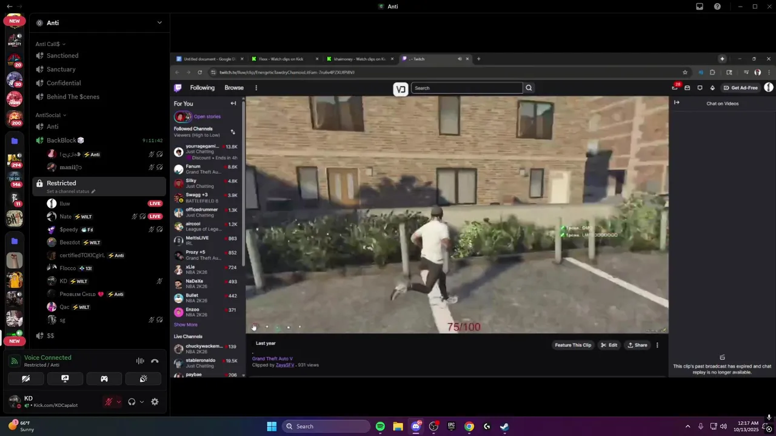The height and width of the screenshot is (436, 776).
Task: Start an Activity with the gamepad icon
Action: click(x=104, y=378)
